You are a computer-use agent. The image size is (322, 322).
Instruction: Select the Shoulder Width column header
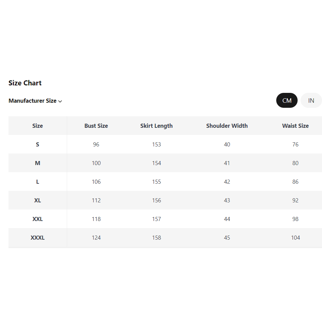(x=227, y=126)
